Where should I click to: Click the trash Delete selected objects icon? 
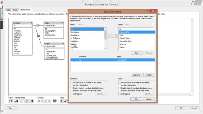click(32, 101)
